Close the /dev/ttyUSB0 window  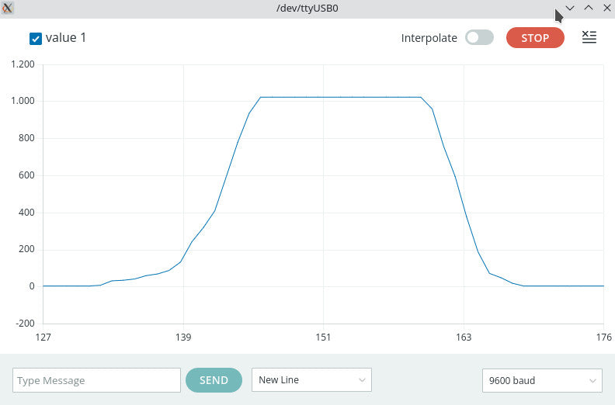(x=606, y=8)
